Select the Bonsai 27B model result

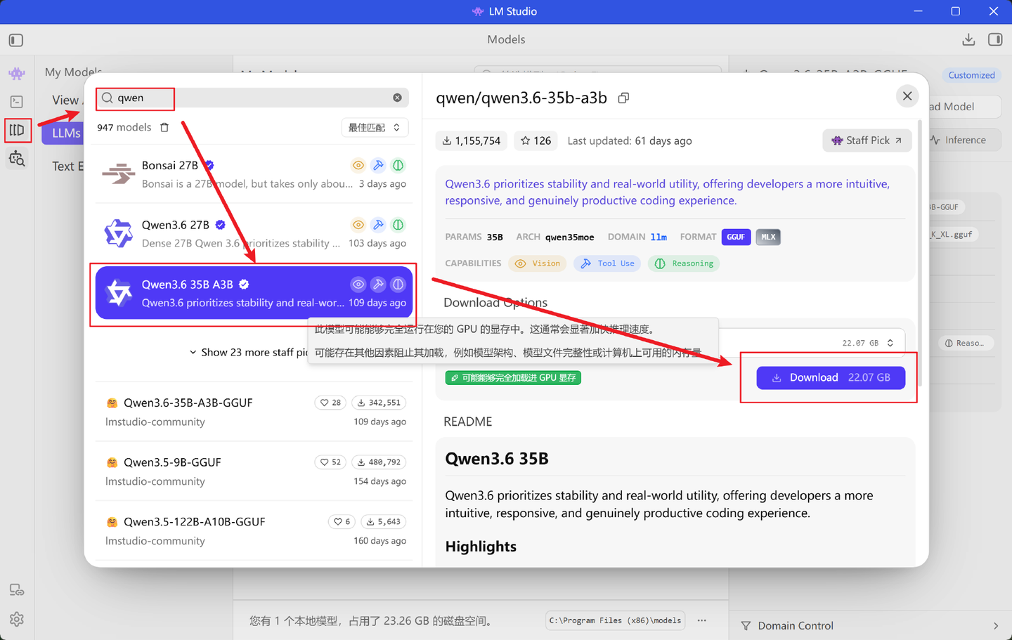pyautogui.click(x=254, y=174)
